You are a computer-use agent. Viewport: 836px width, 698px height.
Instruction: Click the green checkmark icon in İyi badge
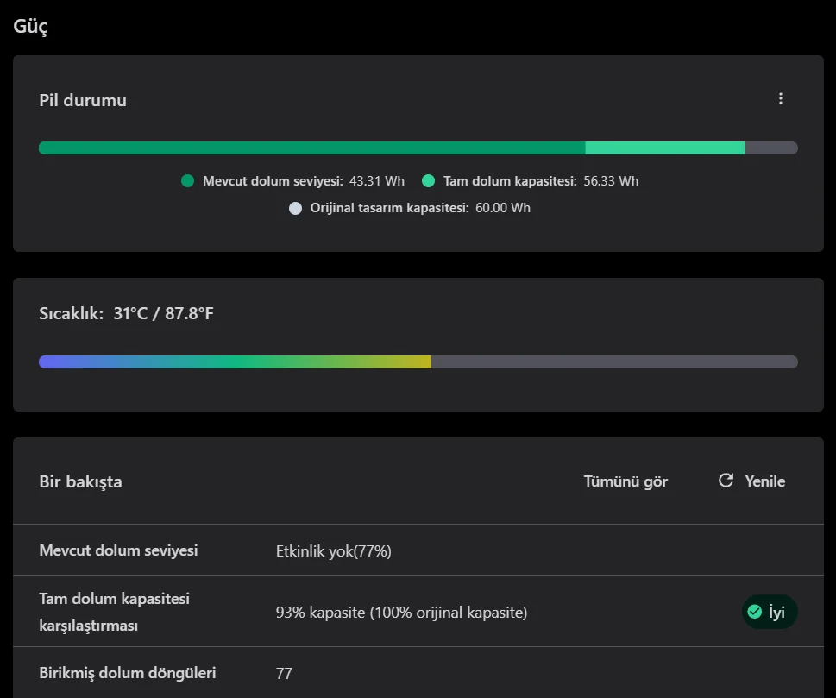(x=754, y=612)
